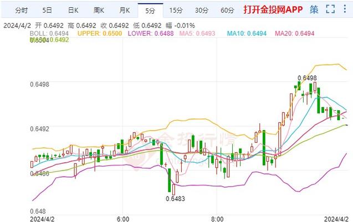Click the fullscreen expand icon
Screen dimensions: 353x222
pos(331,9)
